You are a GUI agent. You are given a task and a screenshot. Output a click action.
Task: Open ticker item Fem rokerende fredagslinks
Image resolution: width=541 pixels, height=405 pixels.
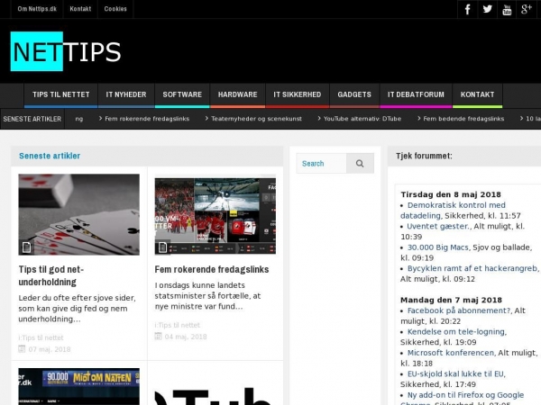[147, 119]
